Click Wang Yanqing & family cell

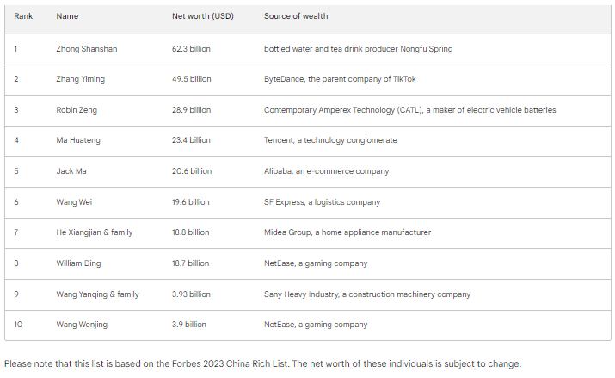click(97, 294)
